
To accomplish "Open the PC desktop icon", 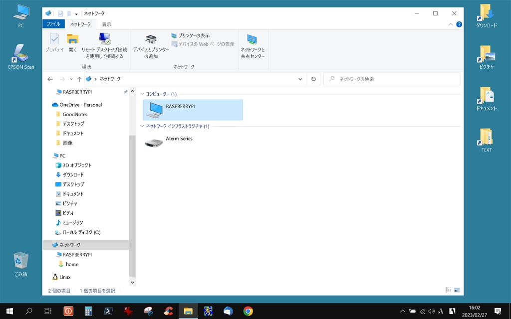I will [21, 15].
